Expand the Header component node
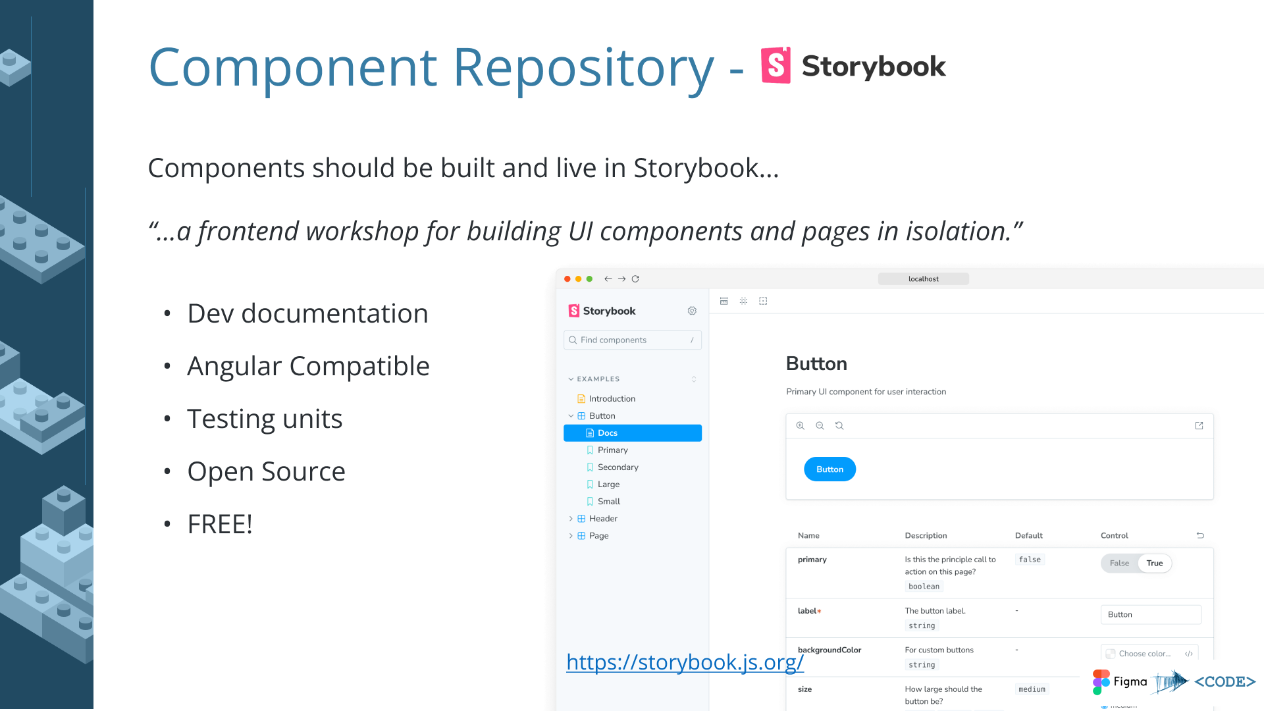 (571, 519)
